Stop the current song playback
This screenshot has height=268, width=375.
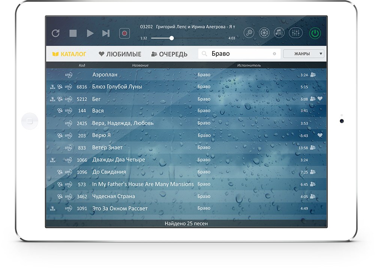[x=73, y=33]
